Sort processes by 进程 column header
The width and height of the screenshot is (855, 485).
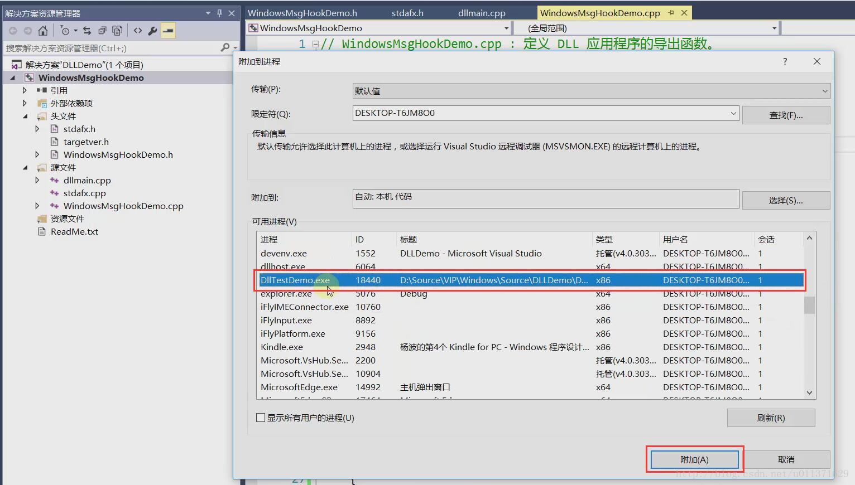tap(305, 239)
